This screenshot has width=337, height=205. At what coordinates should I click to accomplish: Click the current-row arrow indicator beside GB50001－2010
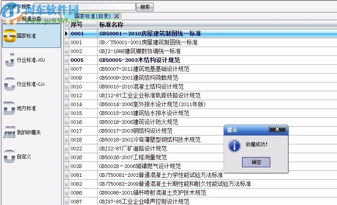tap(66, 33)
